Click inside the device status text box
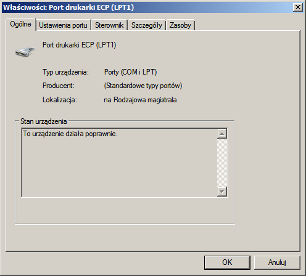This screenshot has width=306, height=276. (119, 163)
